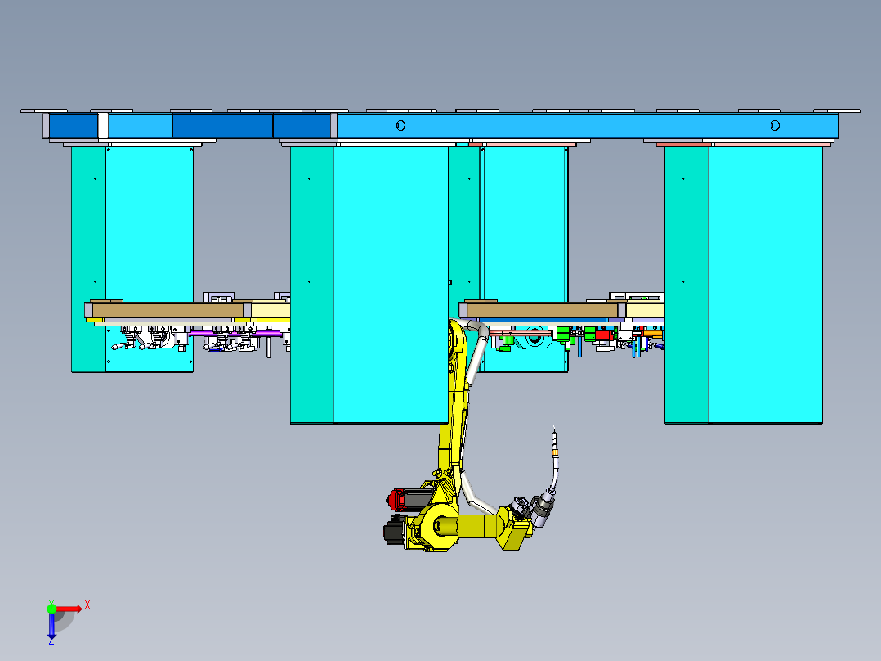Select the white segment on the overhead beam
Screen dimensions: 881x661
coord(103,125)
